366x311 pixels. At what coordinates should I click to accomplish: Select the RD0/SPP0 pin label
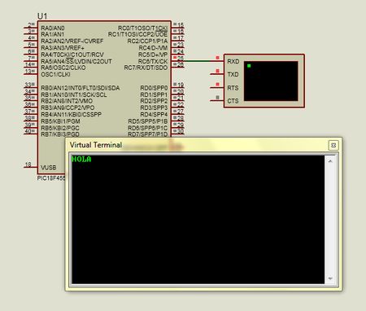pyautogui.click(x=154, y=88)
